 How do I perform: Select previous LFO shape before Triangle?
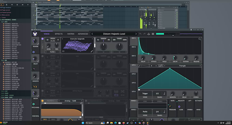tap(164, 66)
